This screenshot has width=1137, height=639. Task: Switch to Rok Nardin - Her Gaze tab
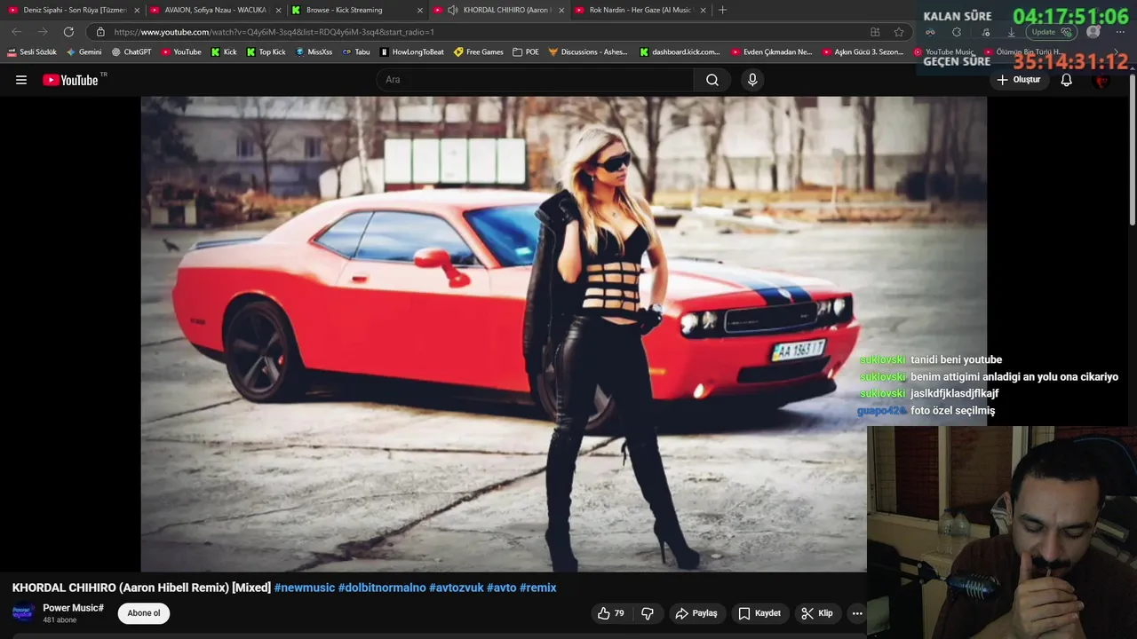click(640, 10)
